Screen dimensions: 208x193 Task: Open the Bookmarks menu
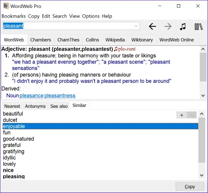[x=13, y=16]
